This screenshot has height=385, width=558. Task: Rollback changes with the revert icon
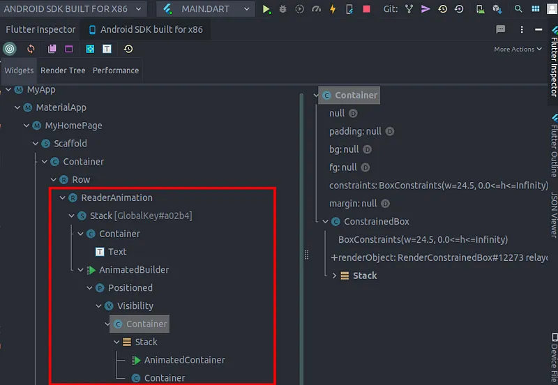pos(459,9)
